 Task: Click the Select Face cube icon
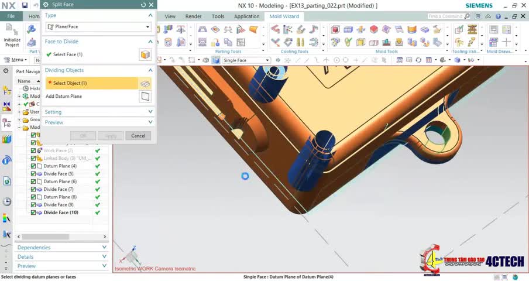pos(145,54)
